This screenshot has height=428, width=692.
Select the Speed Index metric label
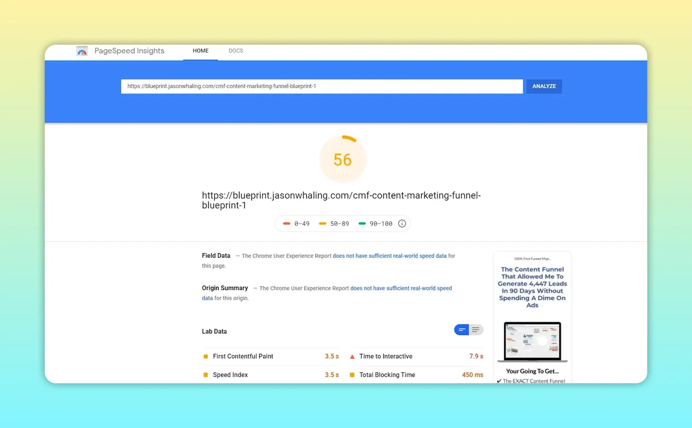pos(230,375)
